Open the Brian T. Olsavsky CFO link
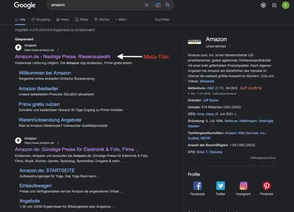The image size is (294, 212). click(x=210, y=152)
